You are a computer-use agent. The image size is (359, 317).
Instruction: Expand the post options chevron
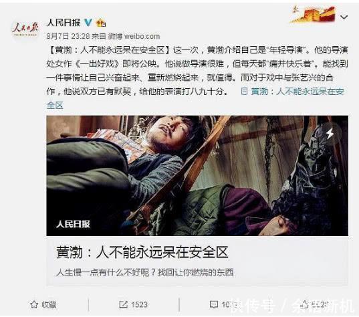click(344, 17)
